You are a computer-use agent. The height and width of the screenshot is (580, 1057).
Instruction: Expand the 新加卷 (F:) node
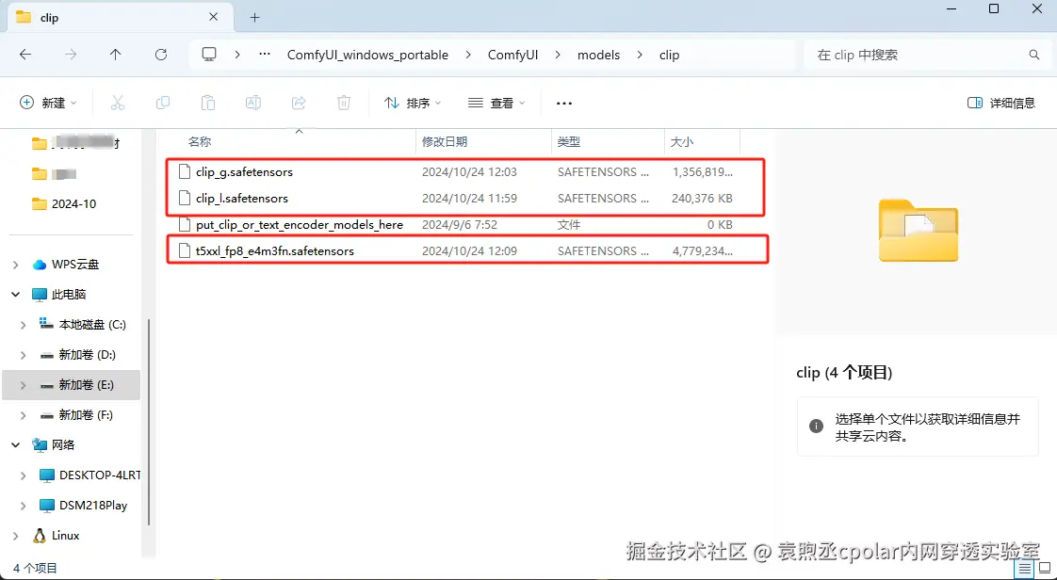pyautogui.click(x=24, y=415)
